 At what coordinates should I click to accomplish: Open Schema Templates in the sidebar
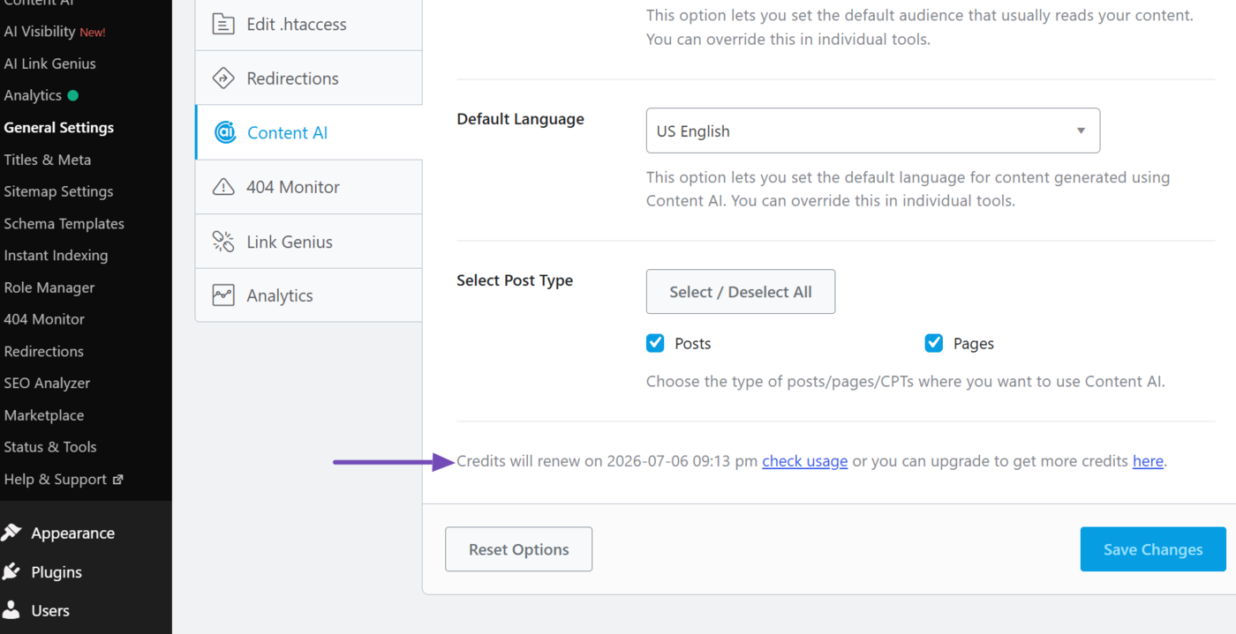[64, 223]
